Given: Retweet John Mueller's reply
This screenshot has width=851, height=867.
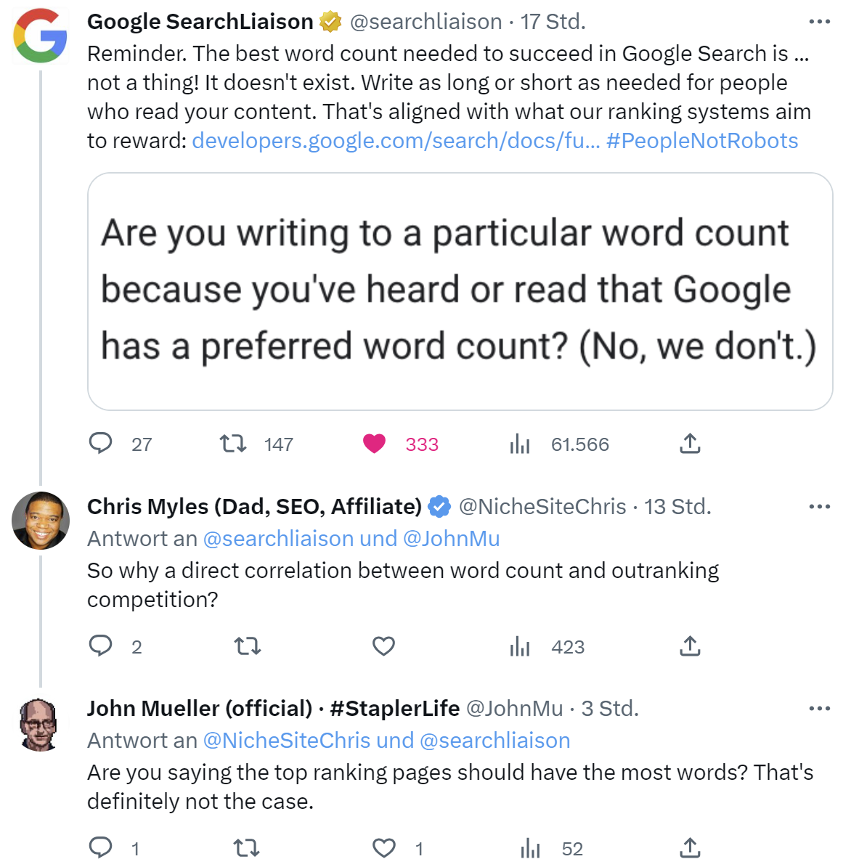Looking at the screenshot, I should (x=248, y=847).
